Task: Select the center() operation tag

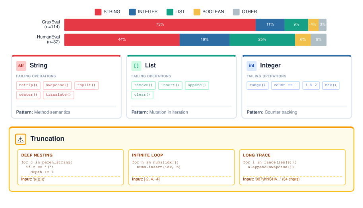Action: [28, 95]
